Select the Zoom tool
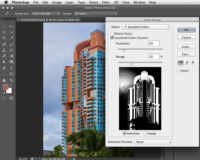This screenshot has height=160, width=200. click(x=11, y=80)
